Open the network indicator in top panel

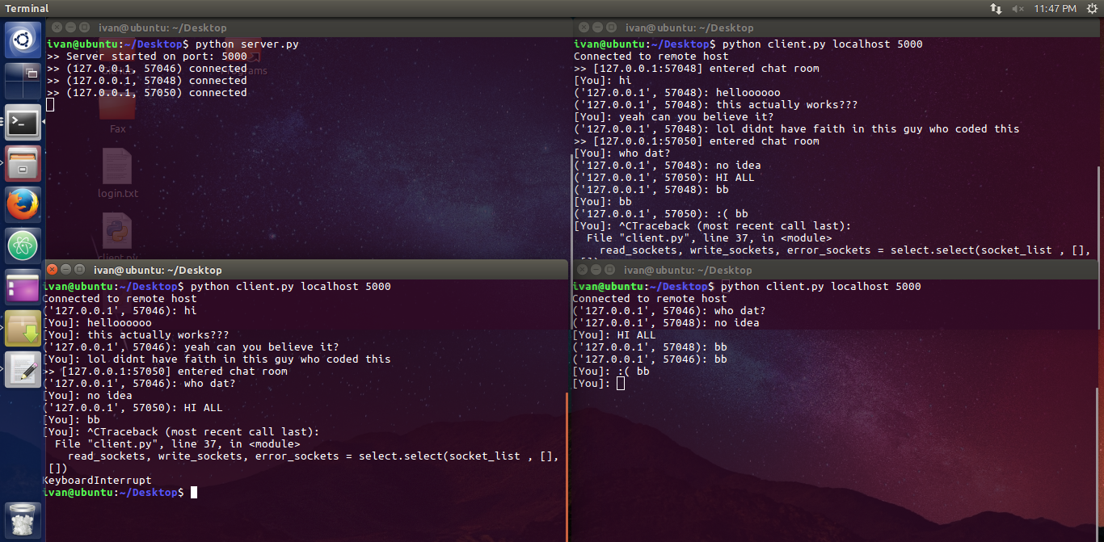[996, 8]
